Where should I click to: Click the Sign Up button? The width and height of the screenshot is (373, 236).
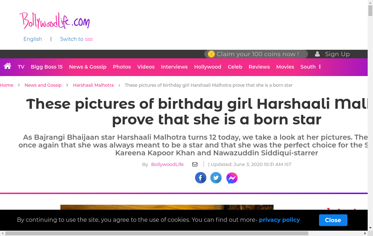[x=337, y=54]
